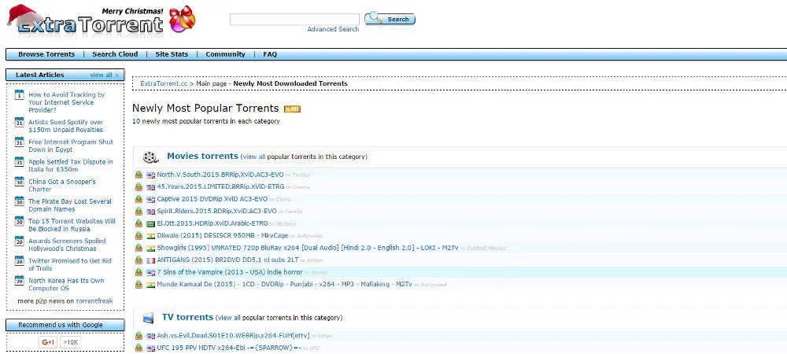
Task: Open Search Cloud menu item
Action: [x=115, y=54]
